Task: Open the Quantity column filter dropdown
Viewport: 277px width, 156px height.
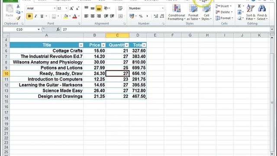Action: (127, 45)
